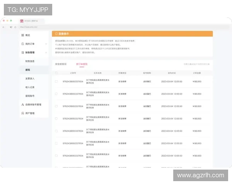This screenshot has width=232, height=185.
Task: Click the grey 90-day orders note beside the tabs
Action: [197, 64]
